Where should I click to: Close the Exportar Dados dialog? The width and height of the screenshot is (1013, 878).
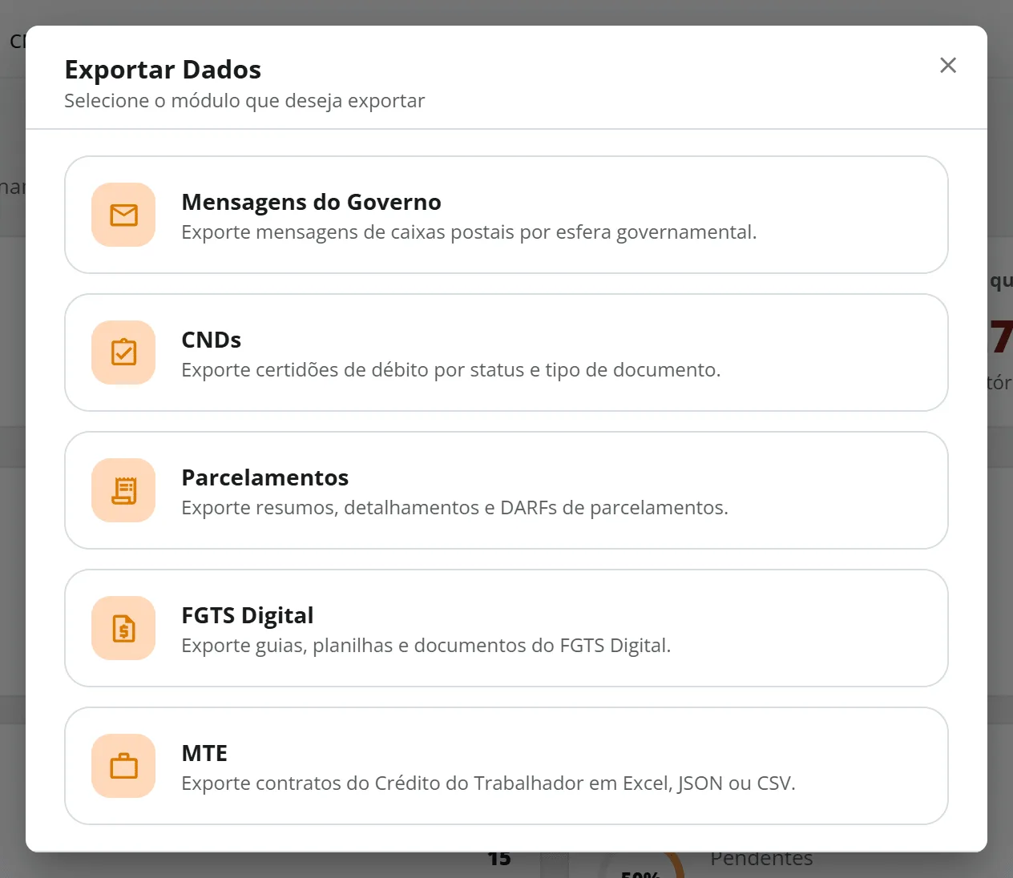pyautogui.click(x=948, y=66)
